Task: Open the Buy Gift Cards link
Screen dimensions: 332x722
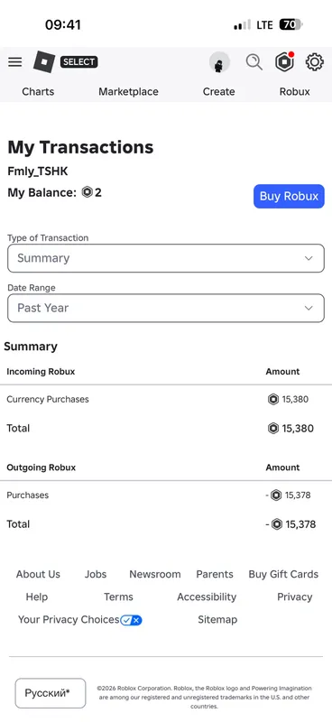Action: (x=283, y=574)
